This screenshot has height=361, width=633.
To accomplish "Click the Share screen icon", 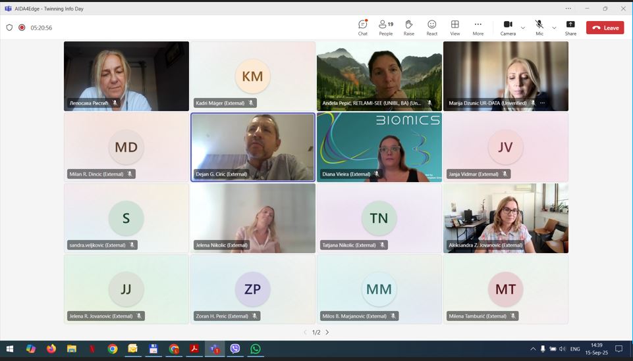I will click(x=570, y=27).
